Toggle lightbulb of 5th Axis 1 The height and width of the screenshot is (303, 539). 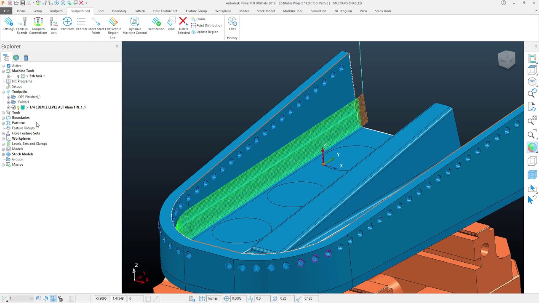coord(18,76)
